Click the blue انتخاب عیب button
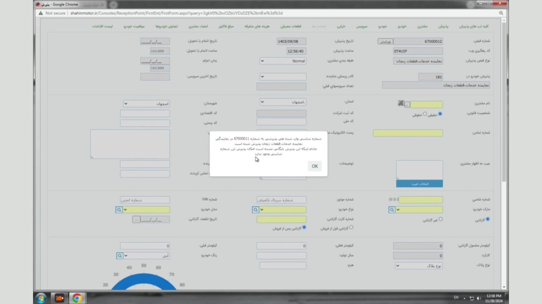The height and width of the screenshot is (304, 542). tap(420, 184)
